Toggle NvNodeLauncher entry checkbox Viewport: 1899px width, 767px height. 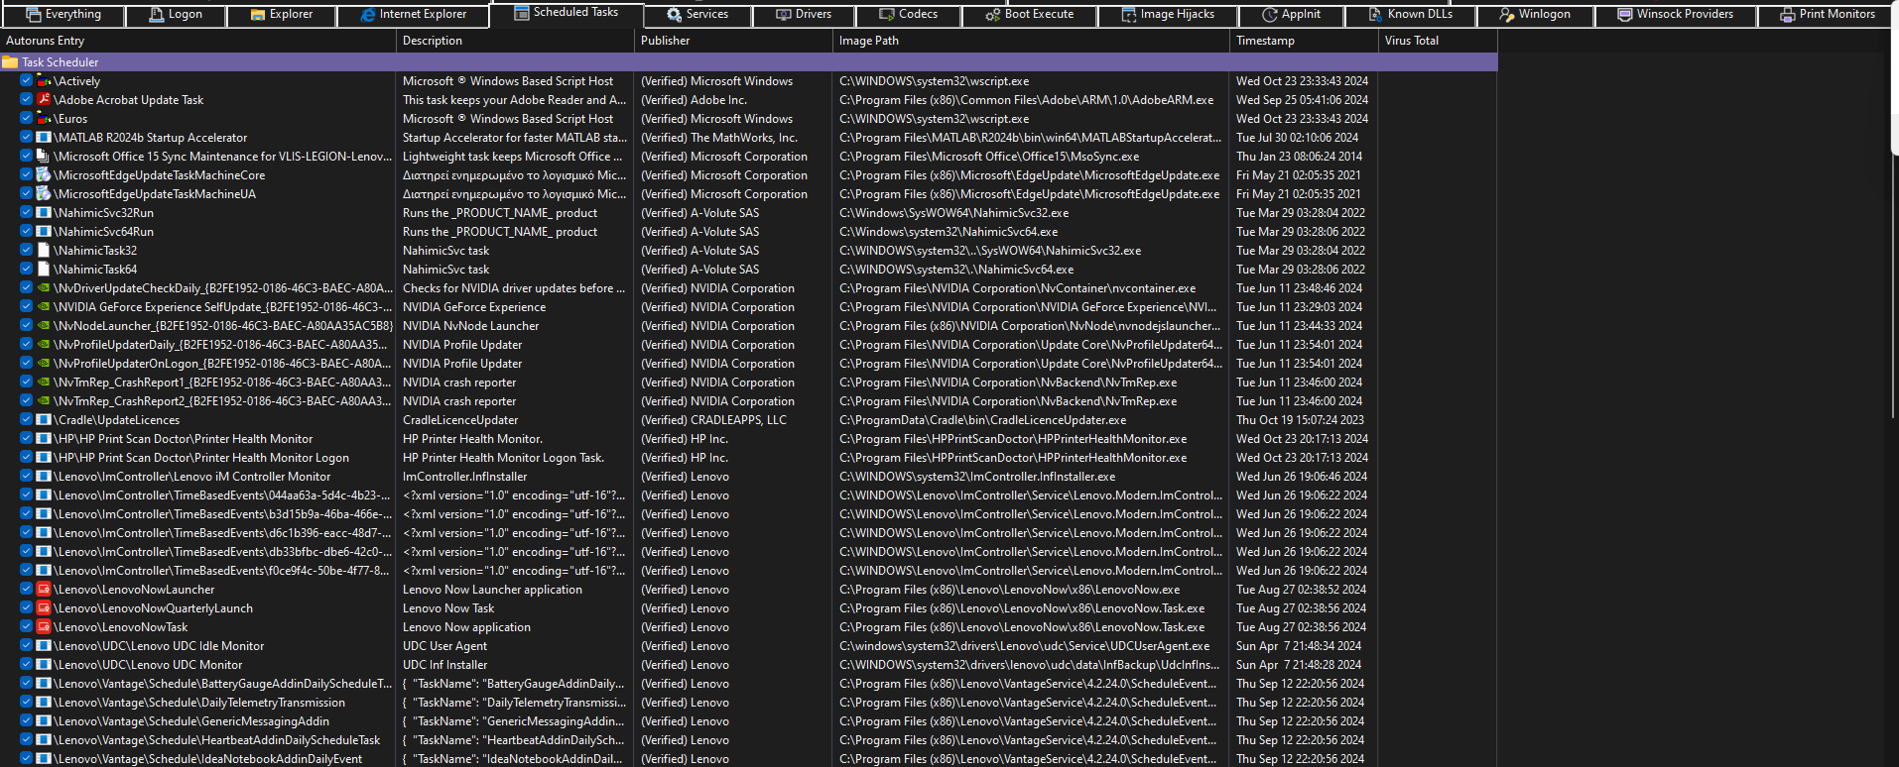27,326
